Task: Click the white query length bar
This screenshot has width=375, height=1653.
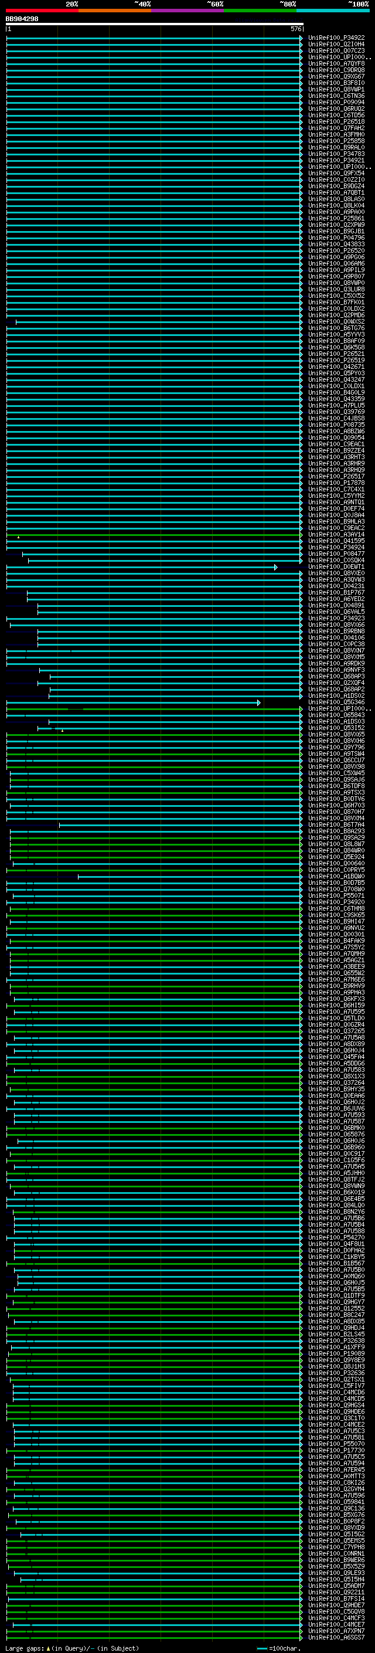Action: pos(155,23)
